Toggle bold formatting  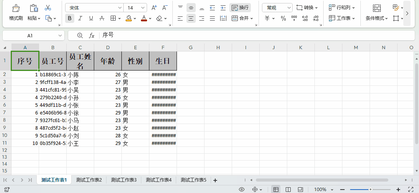click(69, 18)
